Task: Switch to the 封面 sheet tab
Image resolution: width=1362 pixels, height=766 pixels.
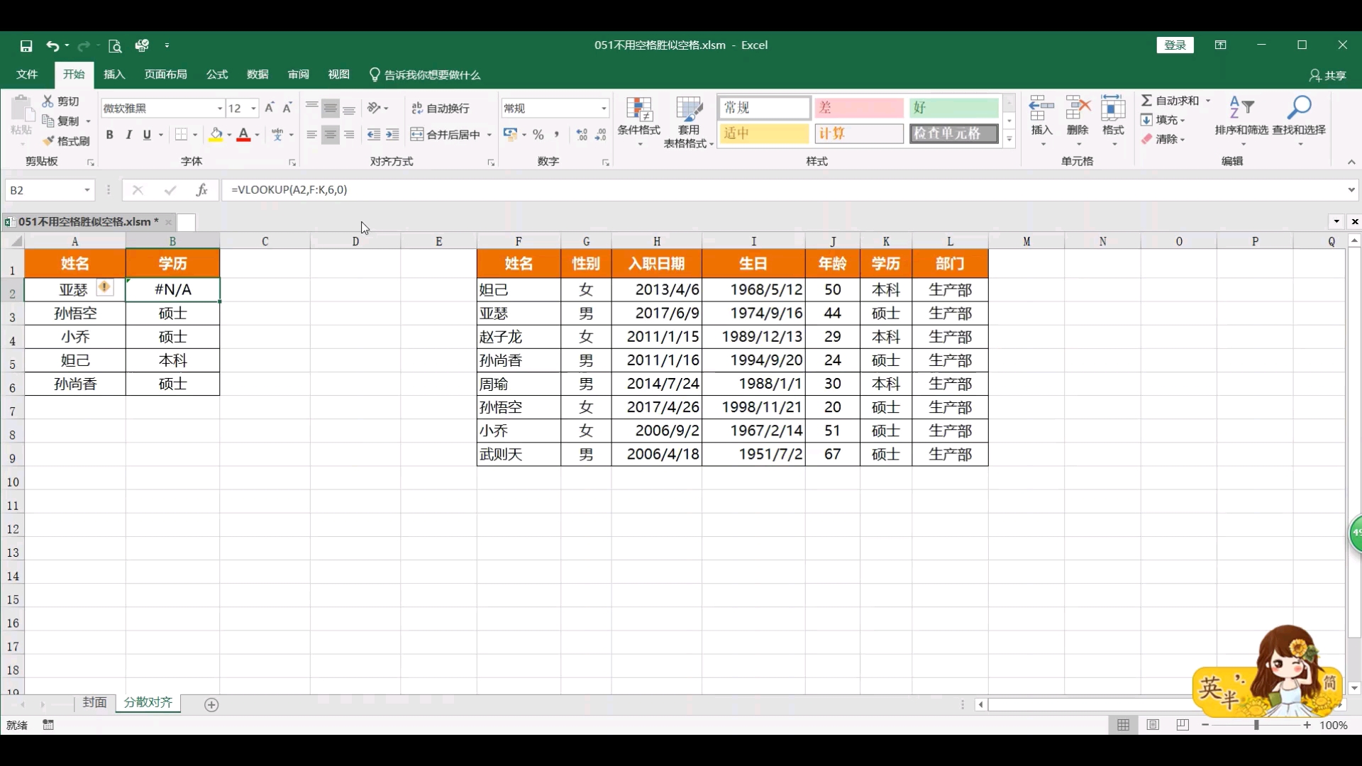Action: click(x=94, y=702)
